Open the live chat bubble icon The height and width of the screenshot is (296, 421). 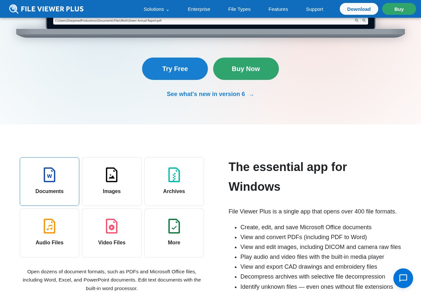pyautogui.click(x=403, y=278)
